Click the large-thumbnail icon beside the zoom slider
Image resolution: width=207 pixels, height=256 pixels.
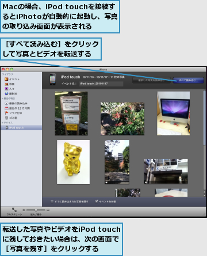(48, 210)
